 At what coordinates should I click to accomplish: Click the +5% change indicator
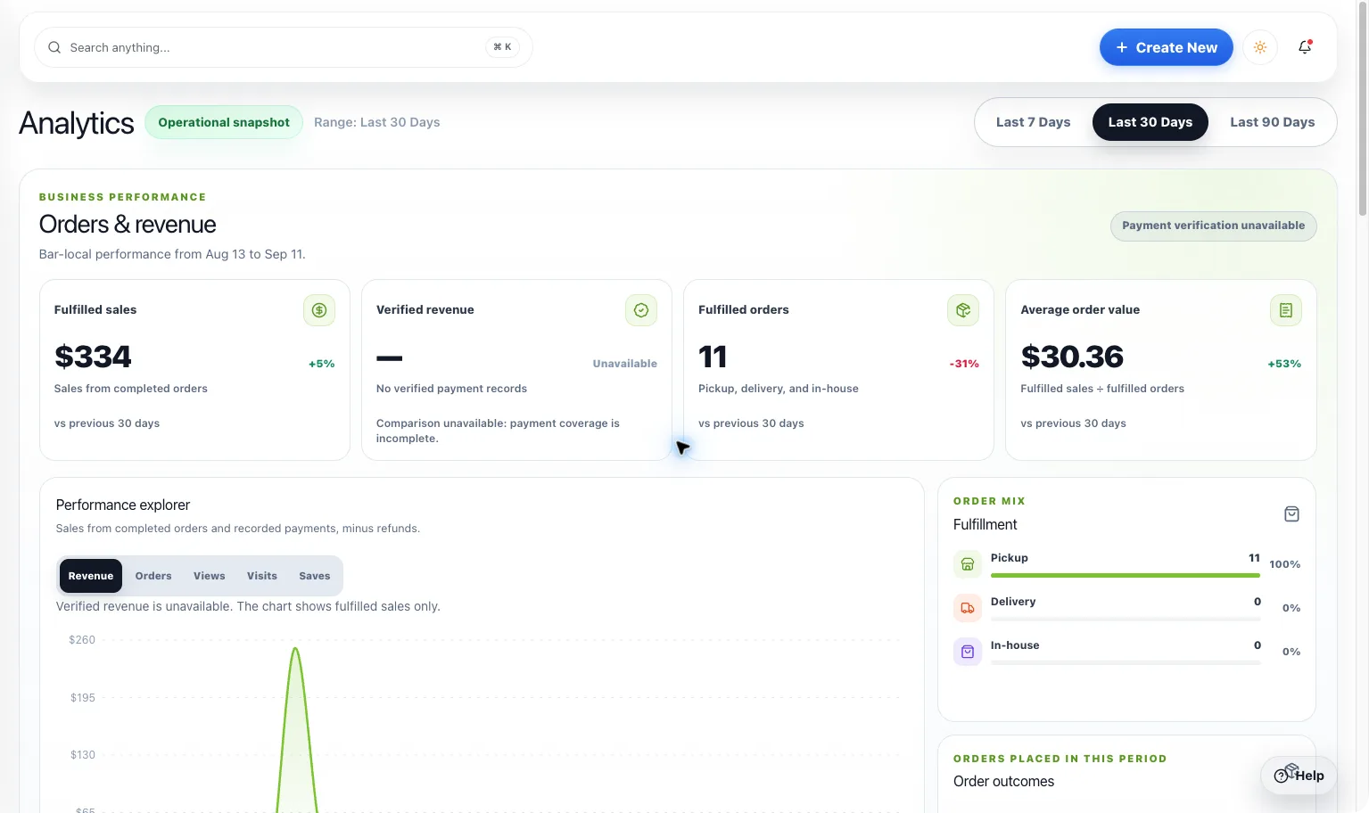pyautogui.click(x=322, y=364)
